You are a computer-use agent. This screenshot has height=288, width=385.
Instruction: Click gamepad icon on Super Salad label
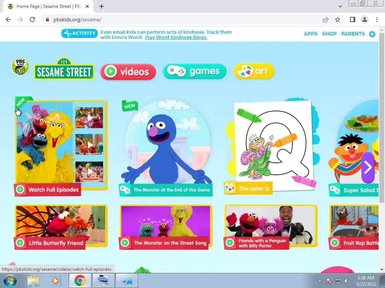pyautogui.click(x=334, y=189)
